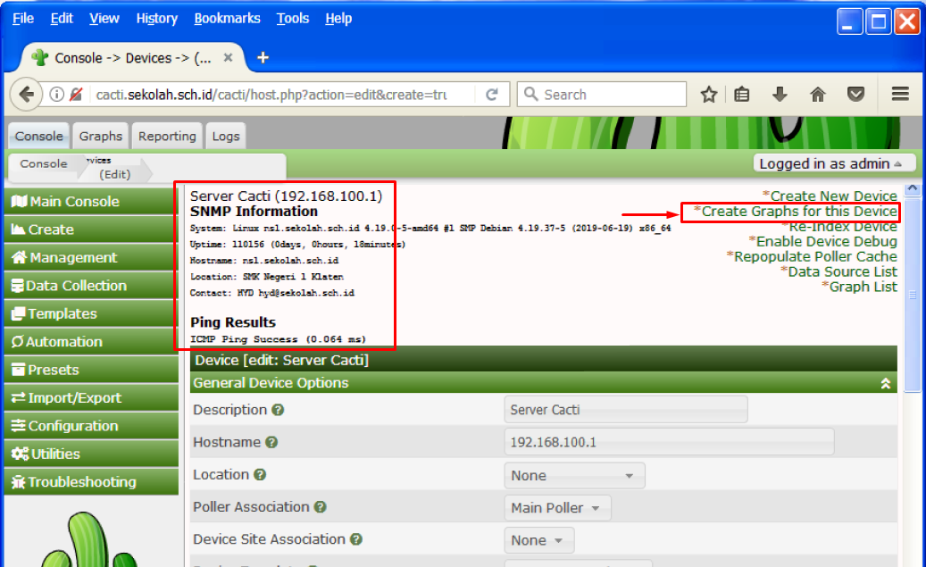
Task: Click the browser Search box
Action: (x=602, y=95)
